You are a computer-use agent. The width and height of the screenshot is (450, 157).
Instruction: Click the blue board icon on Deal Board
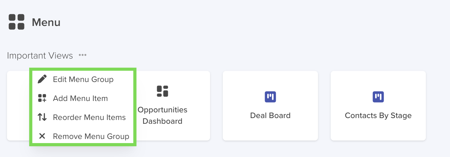click(x=270, y=97)
